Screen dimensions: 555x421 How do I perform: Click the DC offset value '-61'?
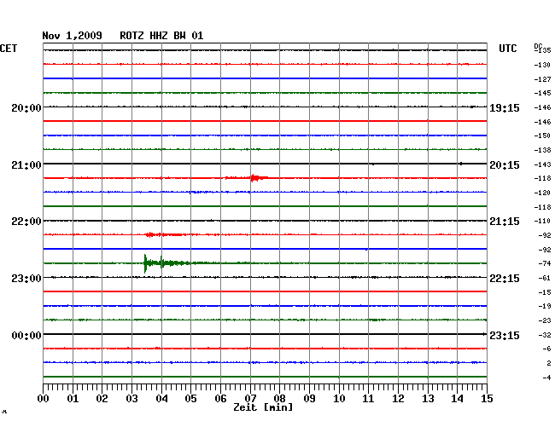pos(544,278)
